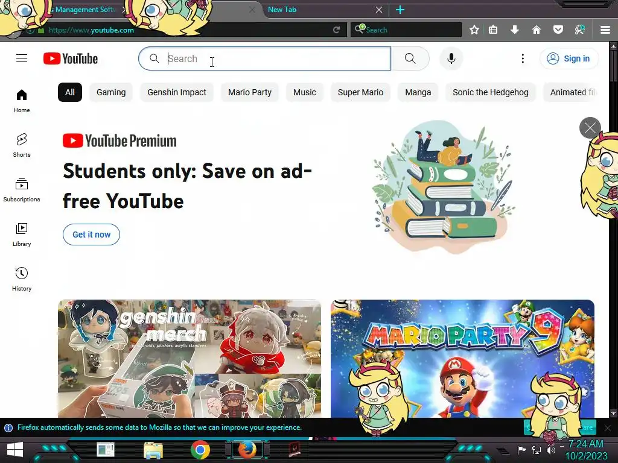Open the Firefox hamburger menu

[605, 30]
